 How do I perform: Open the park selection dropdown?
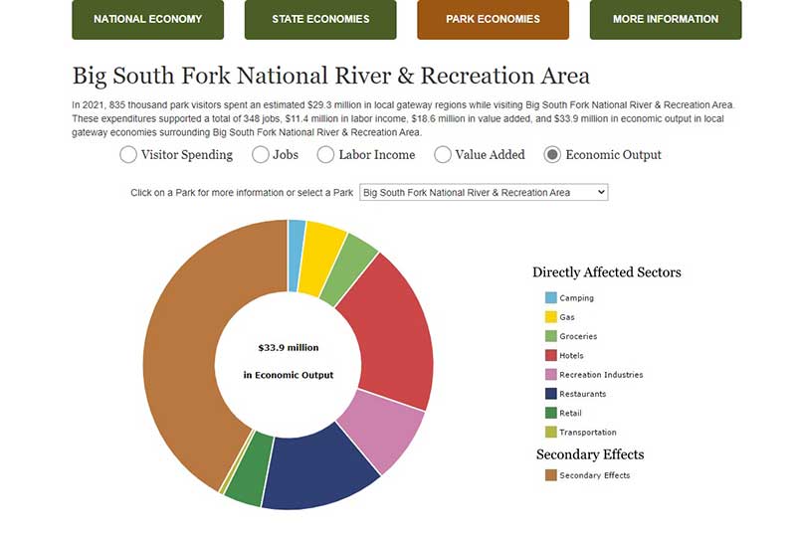point(484,192)
